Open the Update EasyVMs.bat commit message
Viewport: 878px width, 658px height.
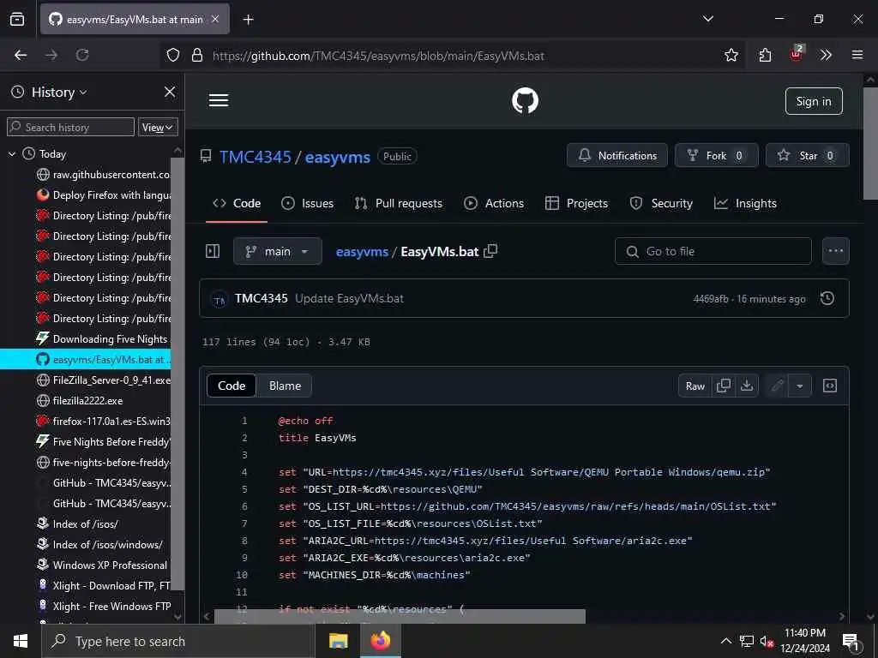pyautogui.click(x=350, y=299)
